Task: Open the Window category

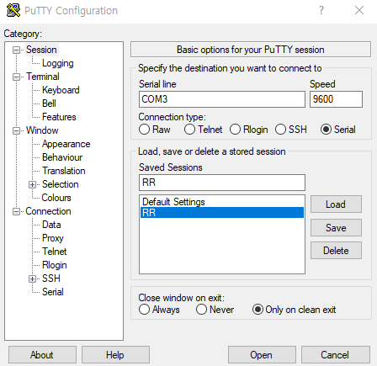Action: [42, 130]
